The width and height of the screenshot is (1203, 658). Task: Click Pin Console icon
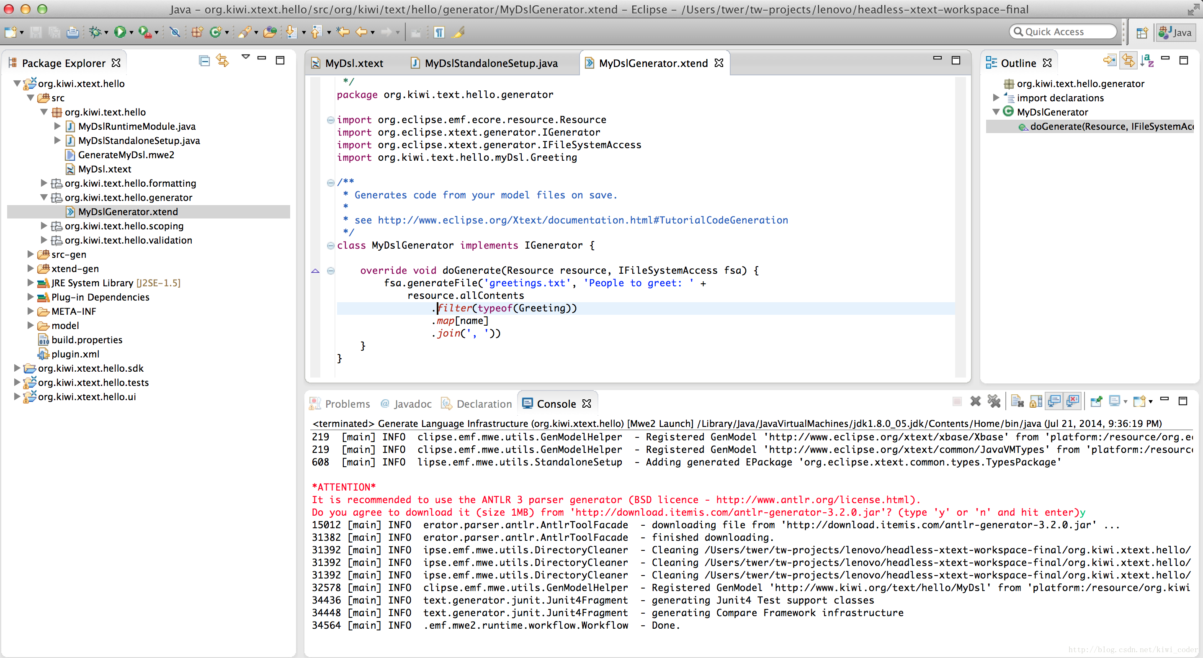(1097, 401)
